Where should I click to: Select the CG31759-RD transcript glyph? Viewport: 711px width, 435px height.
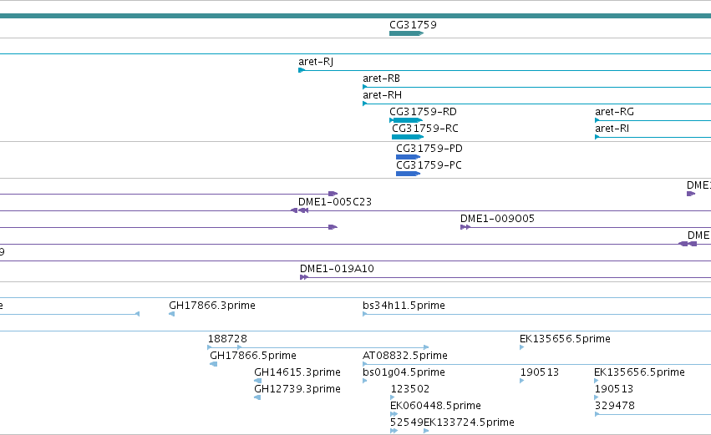(406, 120)
